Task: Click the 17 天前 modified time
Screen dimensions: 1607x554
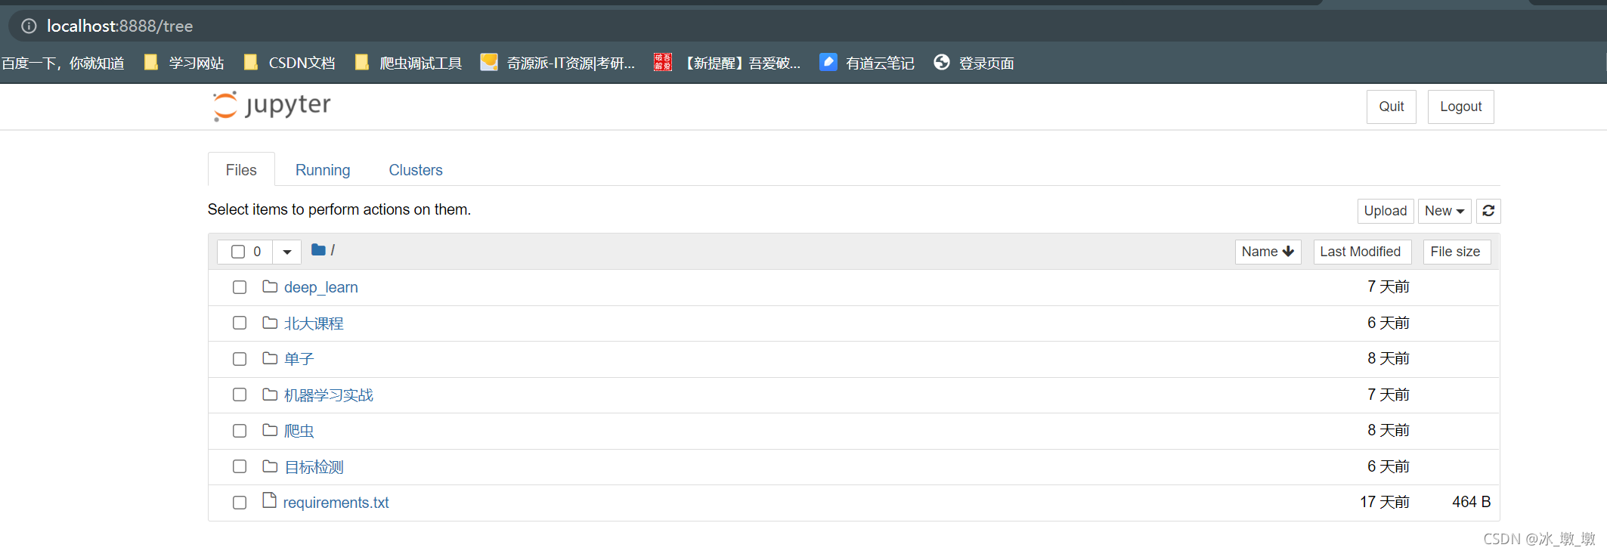Action: click(x=1385, y=502)
